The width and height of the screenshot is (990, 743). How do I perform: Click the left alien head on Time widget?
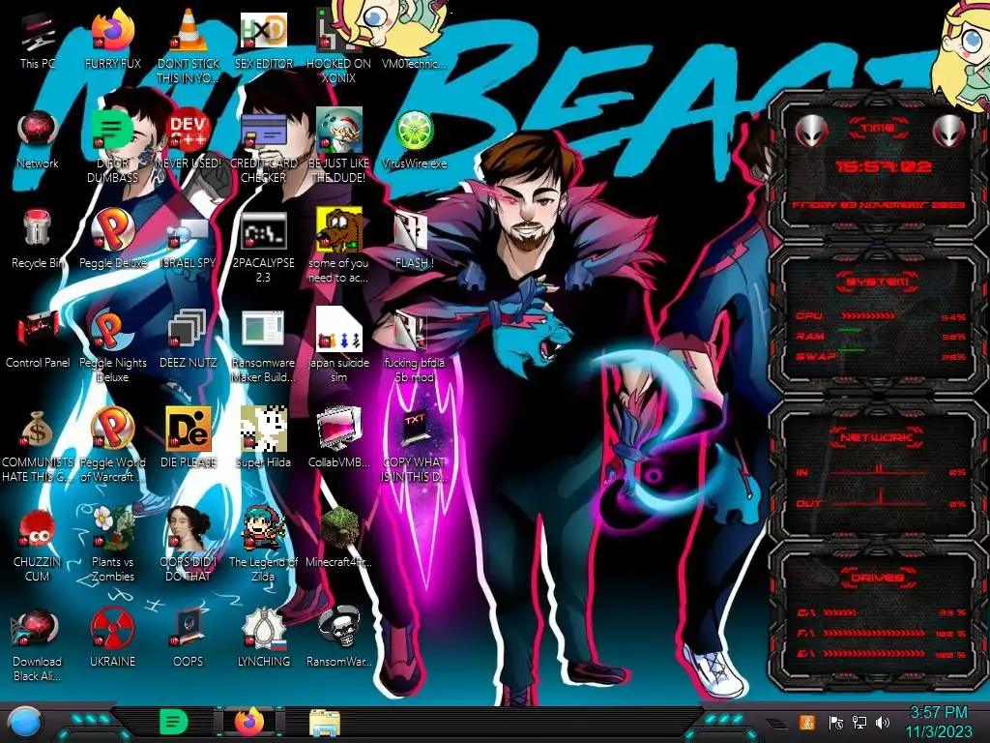click(x=811, y=132)
